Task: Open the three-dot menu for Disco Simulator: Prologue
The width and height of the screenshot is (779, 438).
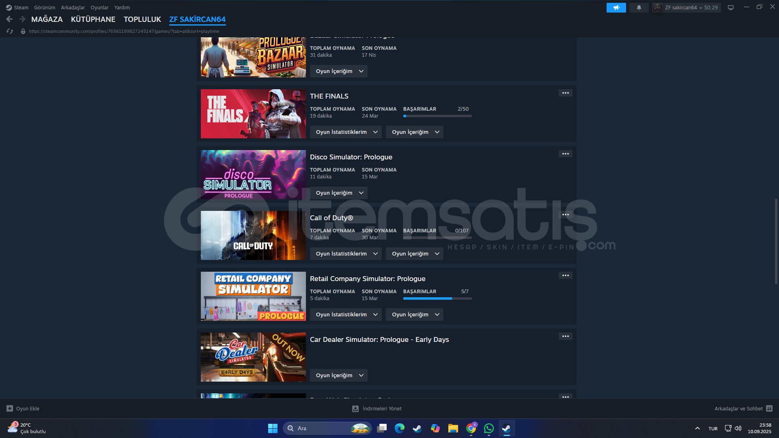Action: 566,154
